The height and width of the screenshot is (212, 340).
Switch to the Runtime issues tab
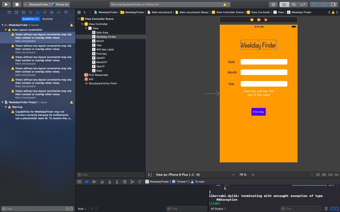pyautogui.click(x=48, y=19)
